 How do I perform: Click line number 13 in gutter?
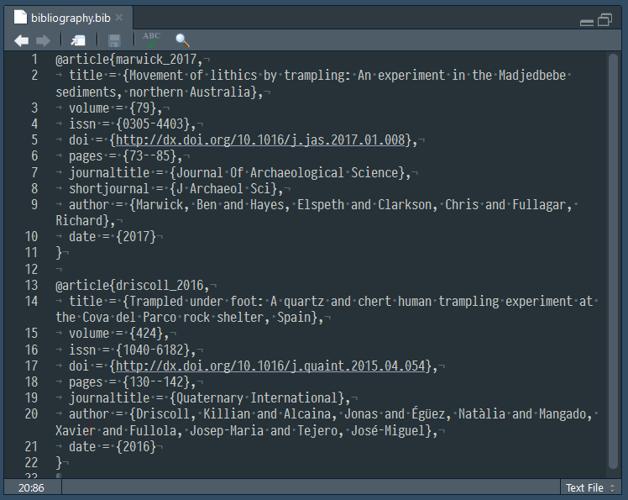tap(31, 285)
